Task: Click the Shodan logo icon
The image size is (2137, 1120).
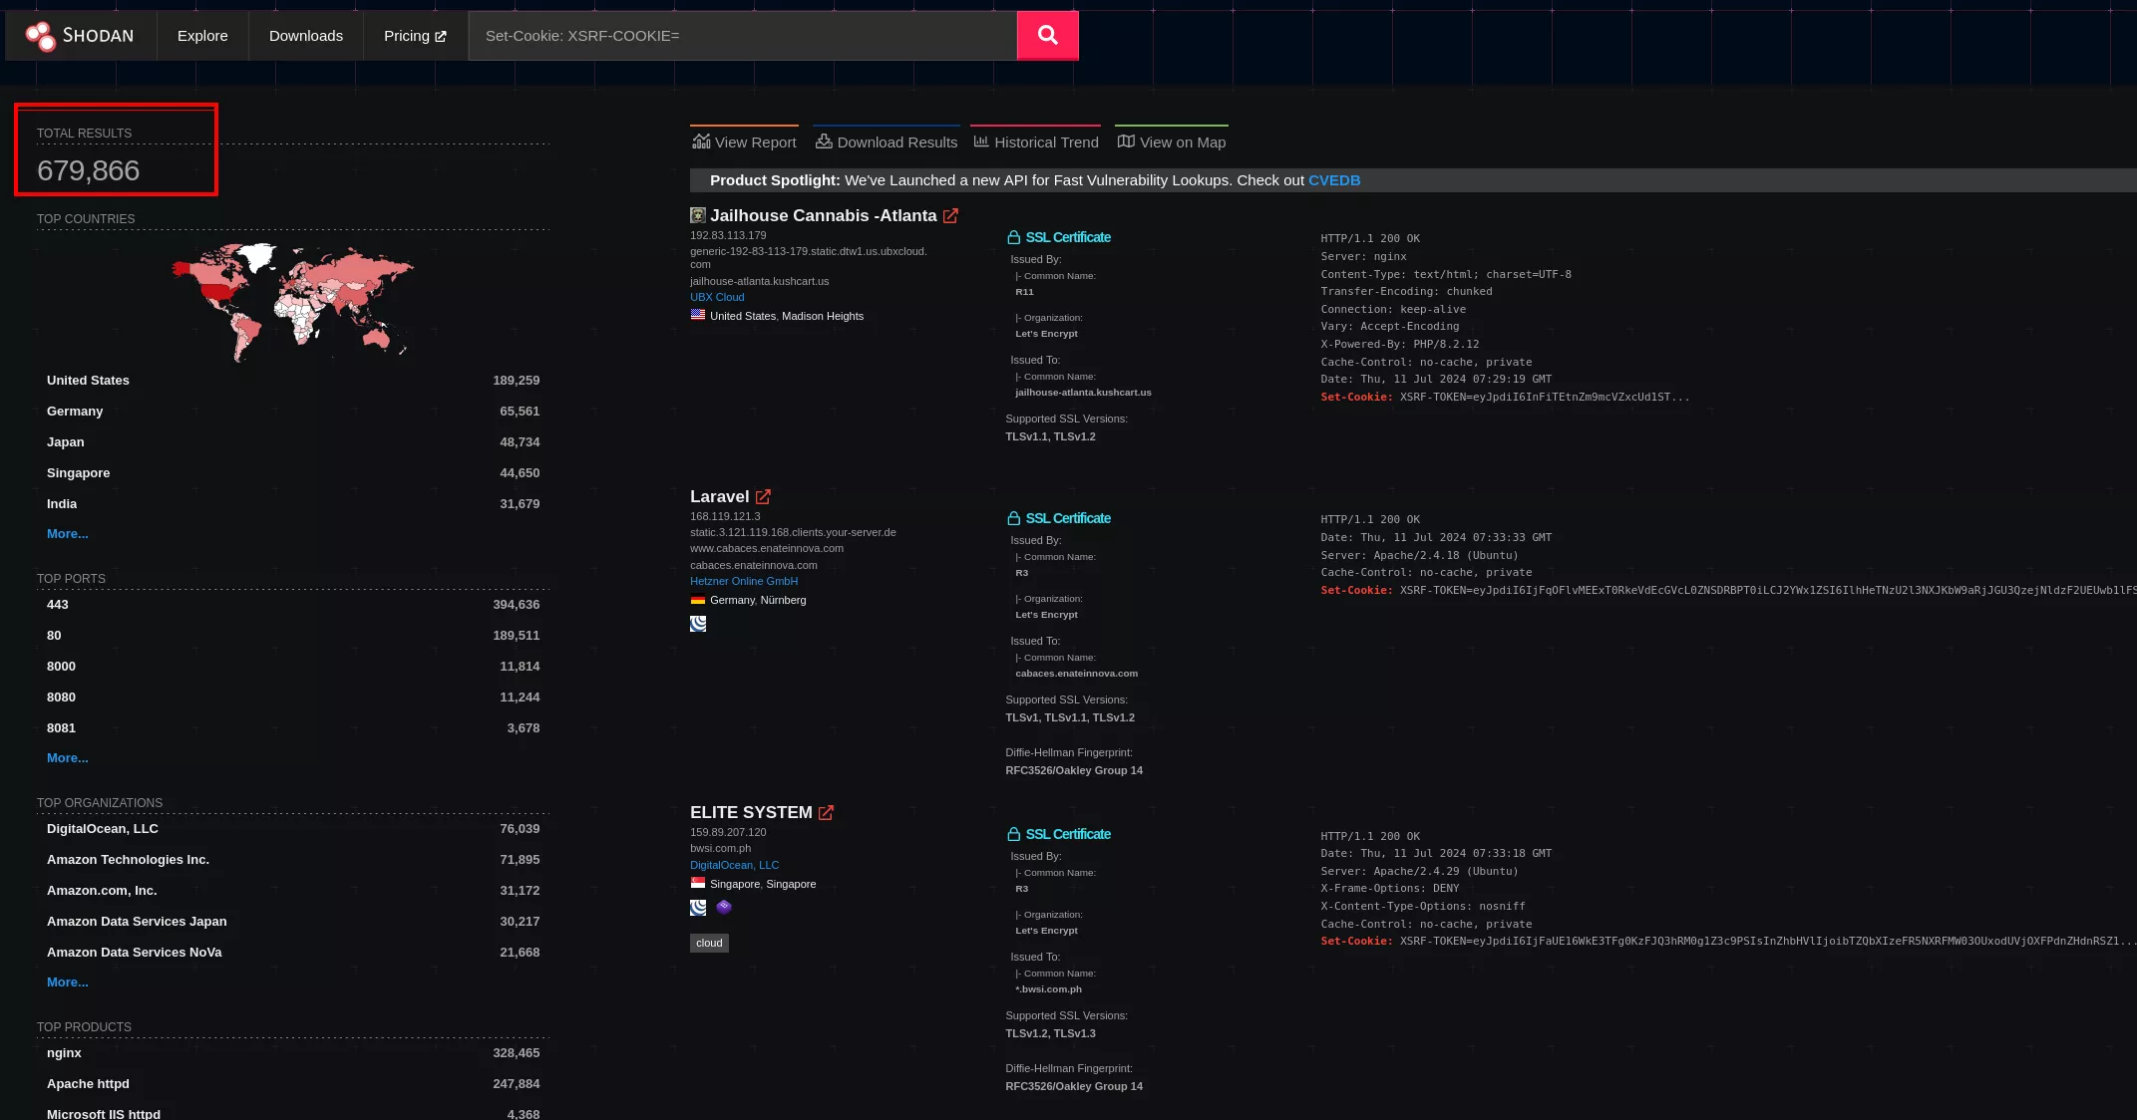Action: pos(41,36)
